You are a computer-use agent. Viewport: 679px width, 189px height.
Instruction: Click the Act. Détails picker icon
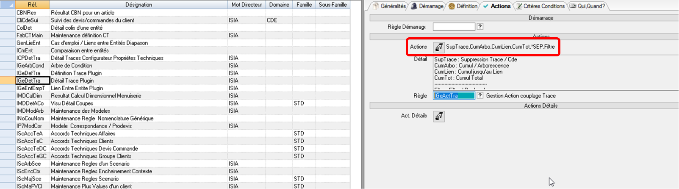(x=439, y=116)
